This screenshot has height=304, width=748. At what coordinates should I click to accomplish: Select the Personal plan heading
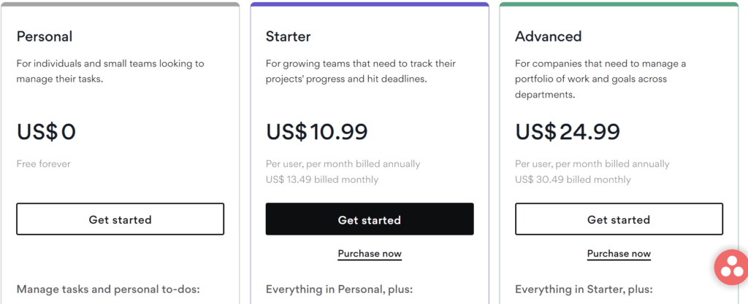tap(45, 36)
